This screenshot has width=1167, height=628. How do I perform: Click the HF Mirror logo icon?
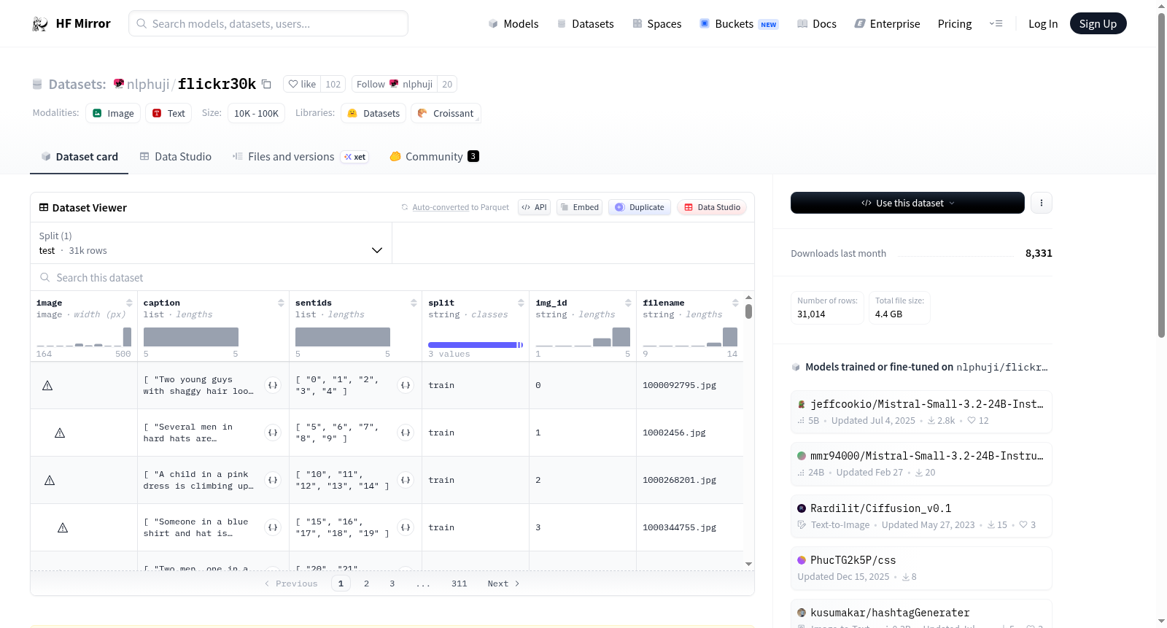click(x=40, y=24)
